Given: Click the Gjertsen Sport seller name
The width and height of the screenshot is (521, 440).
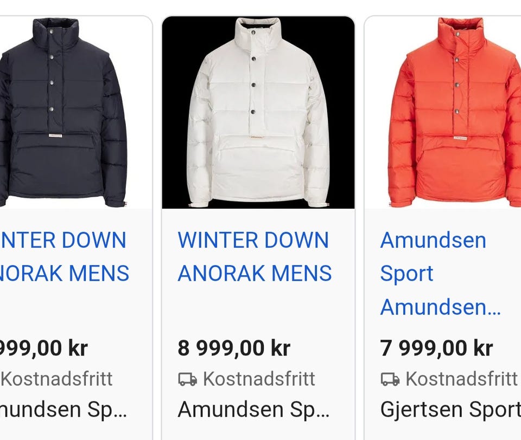Looking at the screenshot, I should point(450,410).
